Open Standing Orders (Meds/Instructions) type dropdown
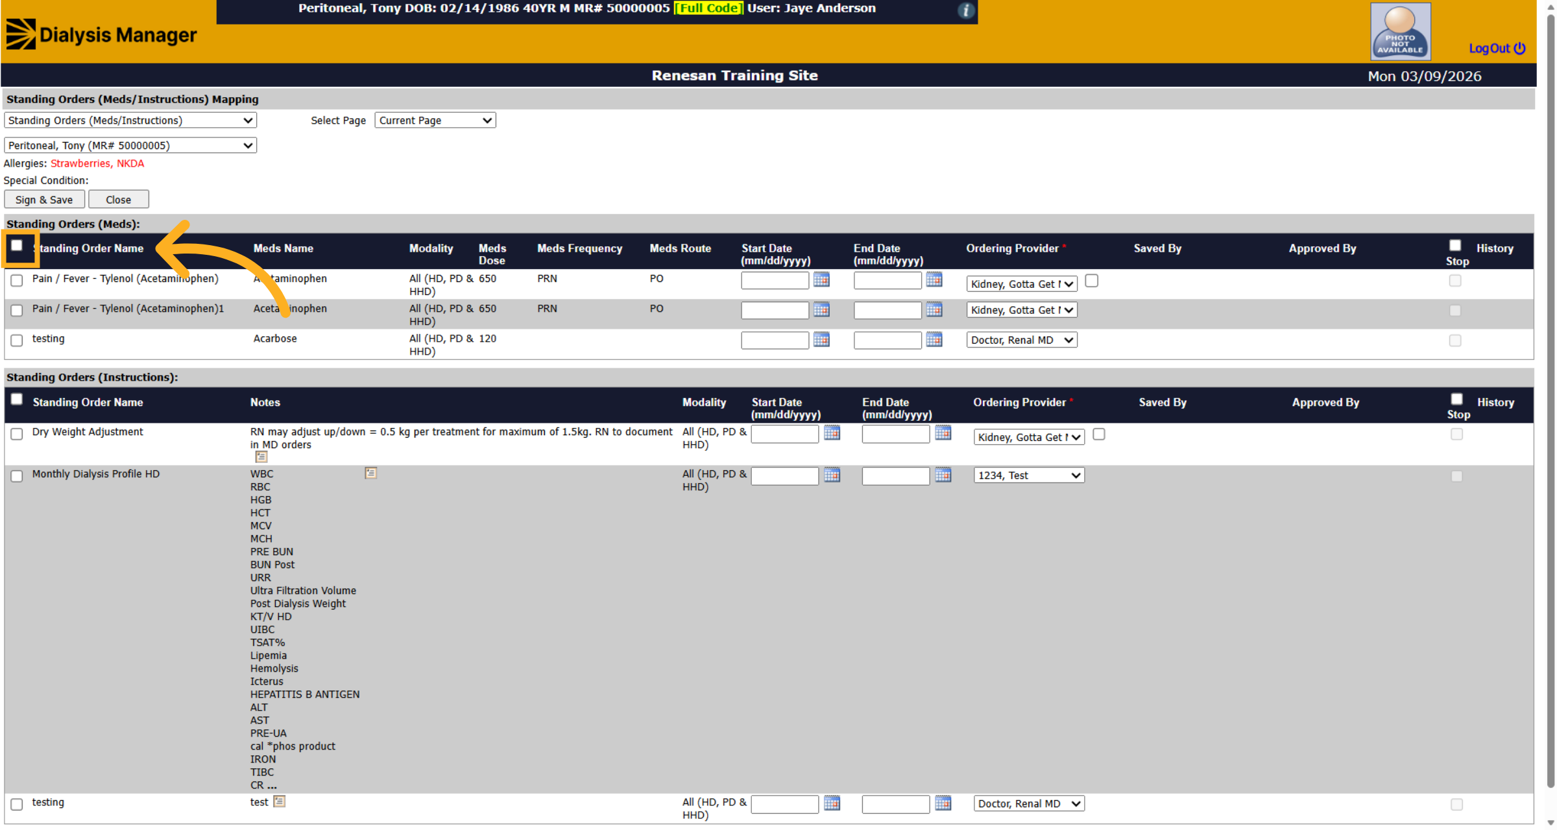The height and width of the screenshot is (830, 1557). coord(130,121)
